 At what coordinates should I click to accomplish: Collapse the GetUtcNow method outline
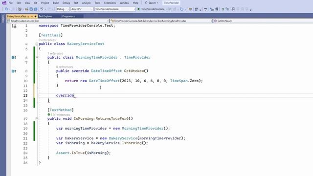(x=37, y=71)
